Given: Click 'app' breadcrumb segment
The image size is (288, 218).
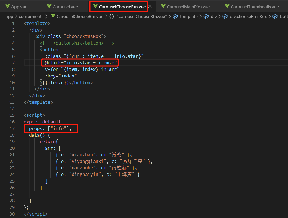Looking at the screenshot, I should point(9,17).
